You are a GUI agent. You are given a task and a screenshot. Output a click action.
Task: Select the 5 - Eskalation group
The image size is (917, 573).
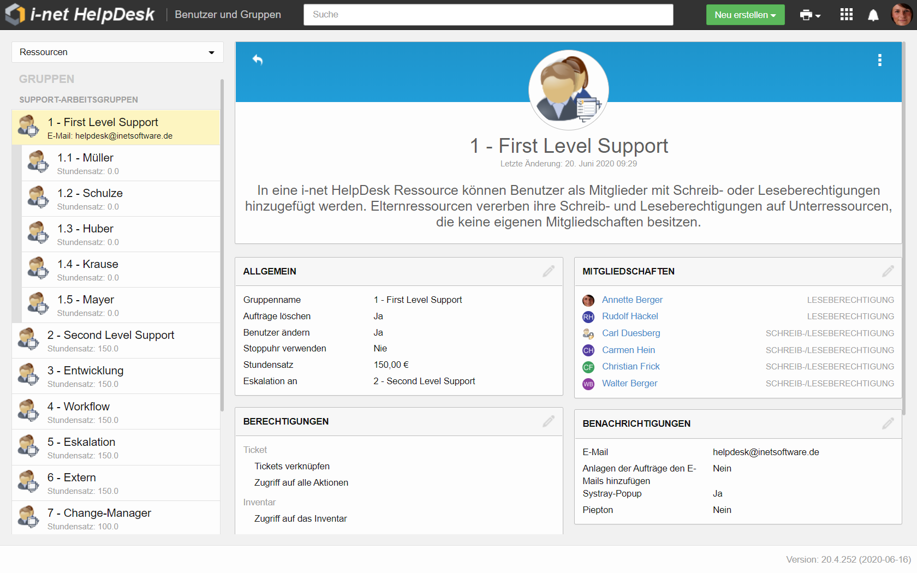tap(116, 447)
